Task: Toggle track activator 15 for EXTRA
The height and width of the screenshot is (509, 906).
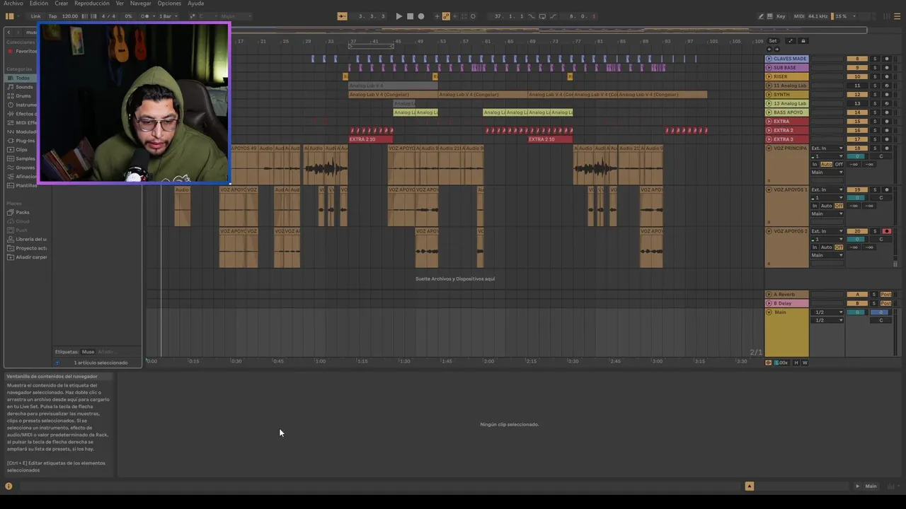Action: tap(857, 122)
